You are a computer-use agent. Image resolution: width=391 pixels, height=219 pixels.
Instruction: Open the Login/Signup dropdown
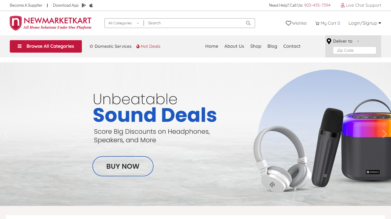pyautogui.click(x=365, y=23)
